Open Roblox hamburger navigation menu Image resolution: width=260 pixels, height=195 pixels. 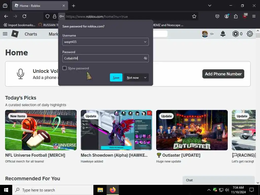tap(5, 34)
